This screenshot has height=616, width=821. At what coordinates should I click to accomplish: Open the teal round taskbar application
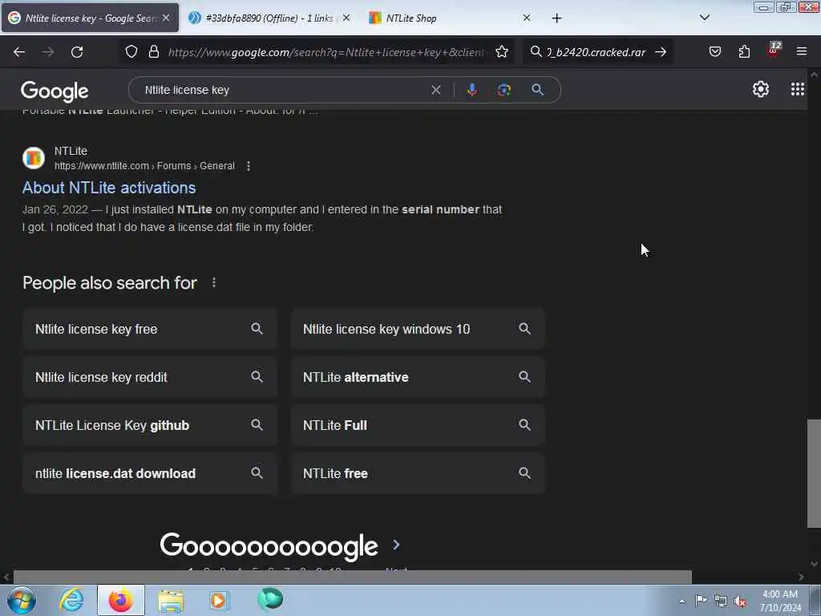(270, 599)
